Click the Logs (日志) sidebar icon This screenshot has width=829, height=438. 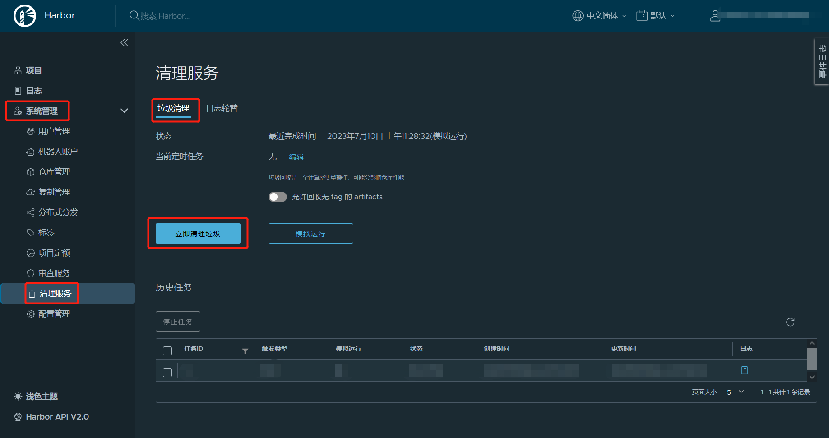pyautogui.click(x=18, y=91)
